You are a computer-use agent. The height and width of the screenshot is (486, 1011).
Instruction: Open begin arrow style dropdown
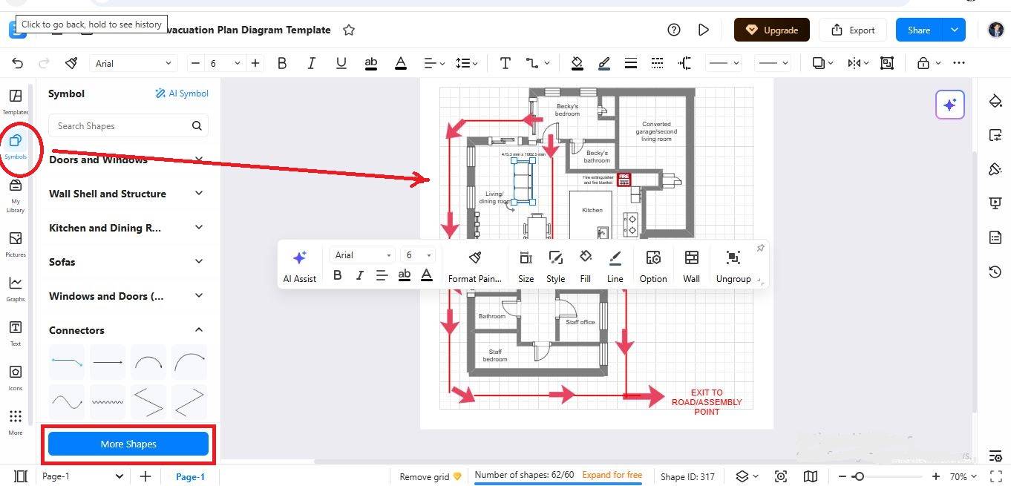pyautogui.click(x=724, y=63)
